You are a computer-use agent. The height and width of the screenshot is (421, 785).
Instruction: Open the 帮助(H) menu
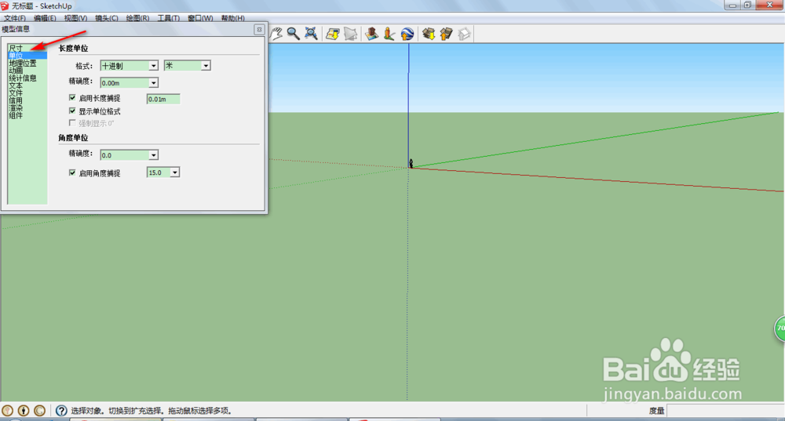(x=233, y=18)
